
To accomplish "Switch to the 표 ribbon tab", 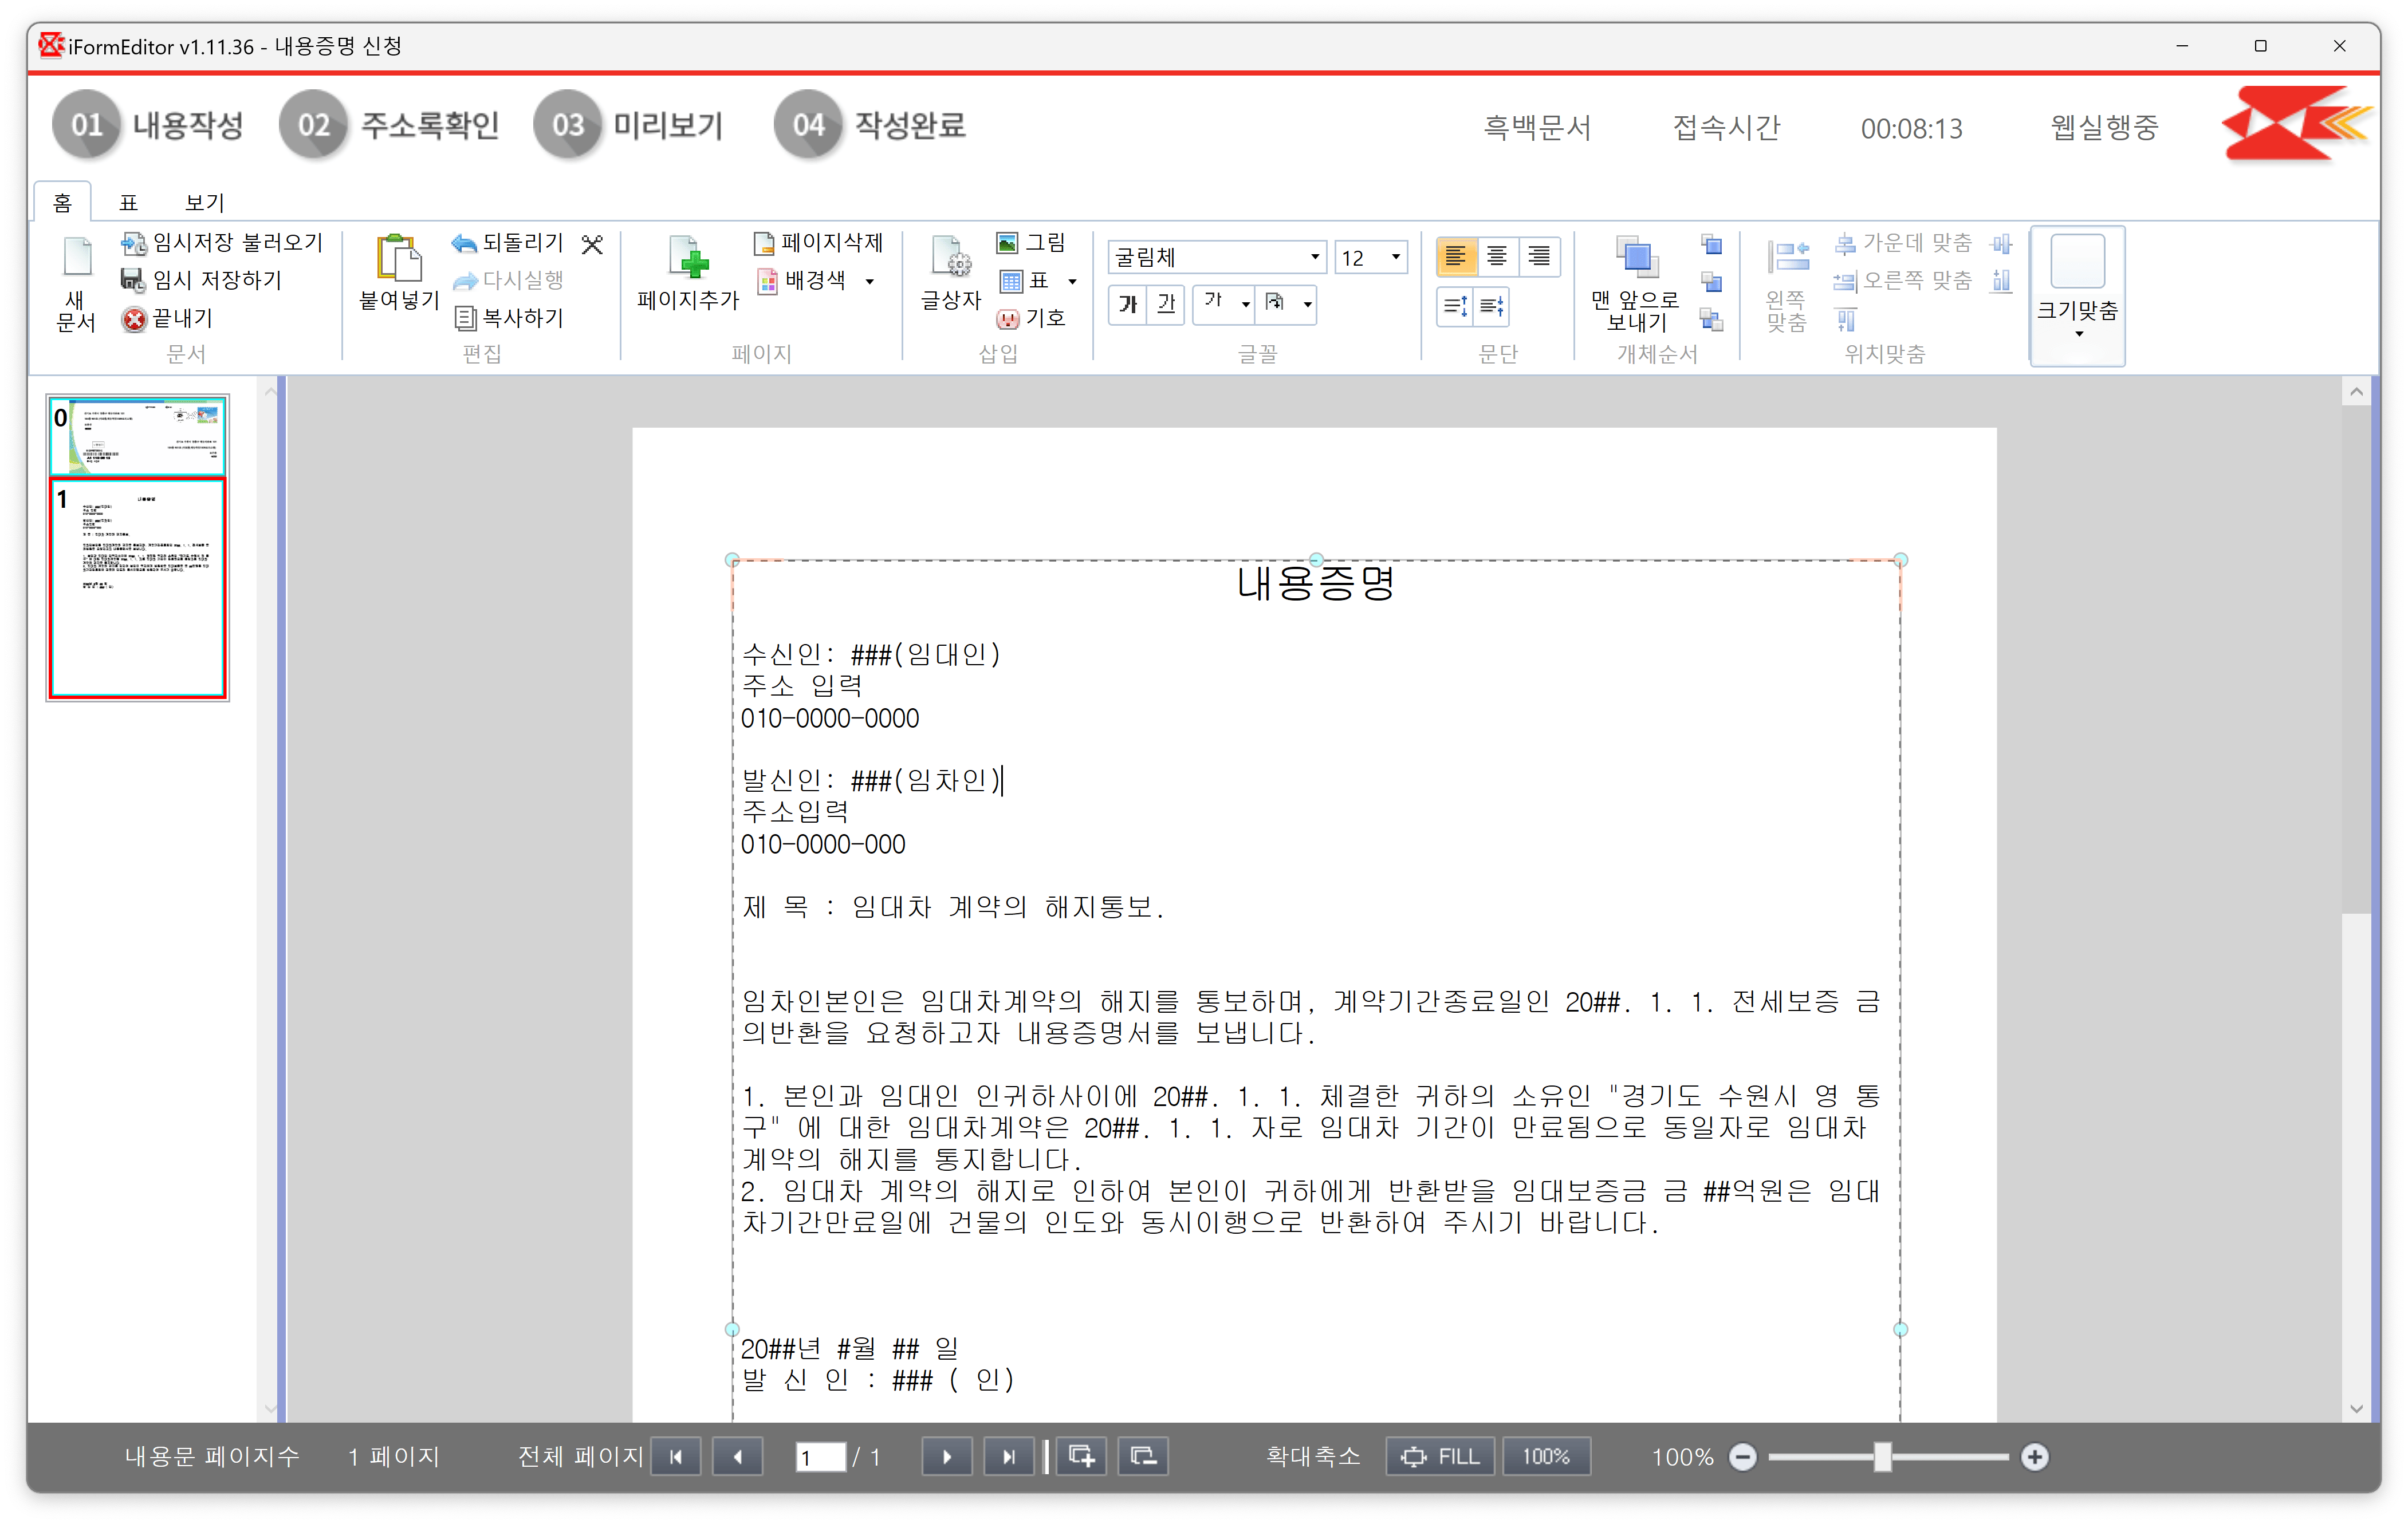I will coord(128,203).
